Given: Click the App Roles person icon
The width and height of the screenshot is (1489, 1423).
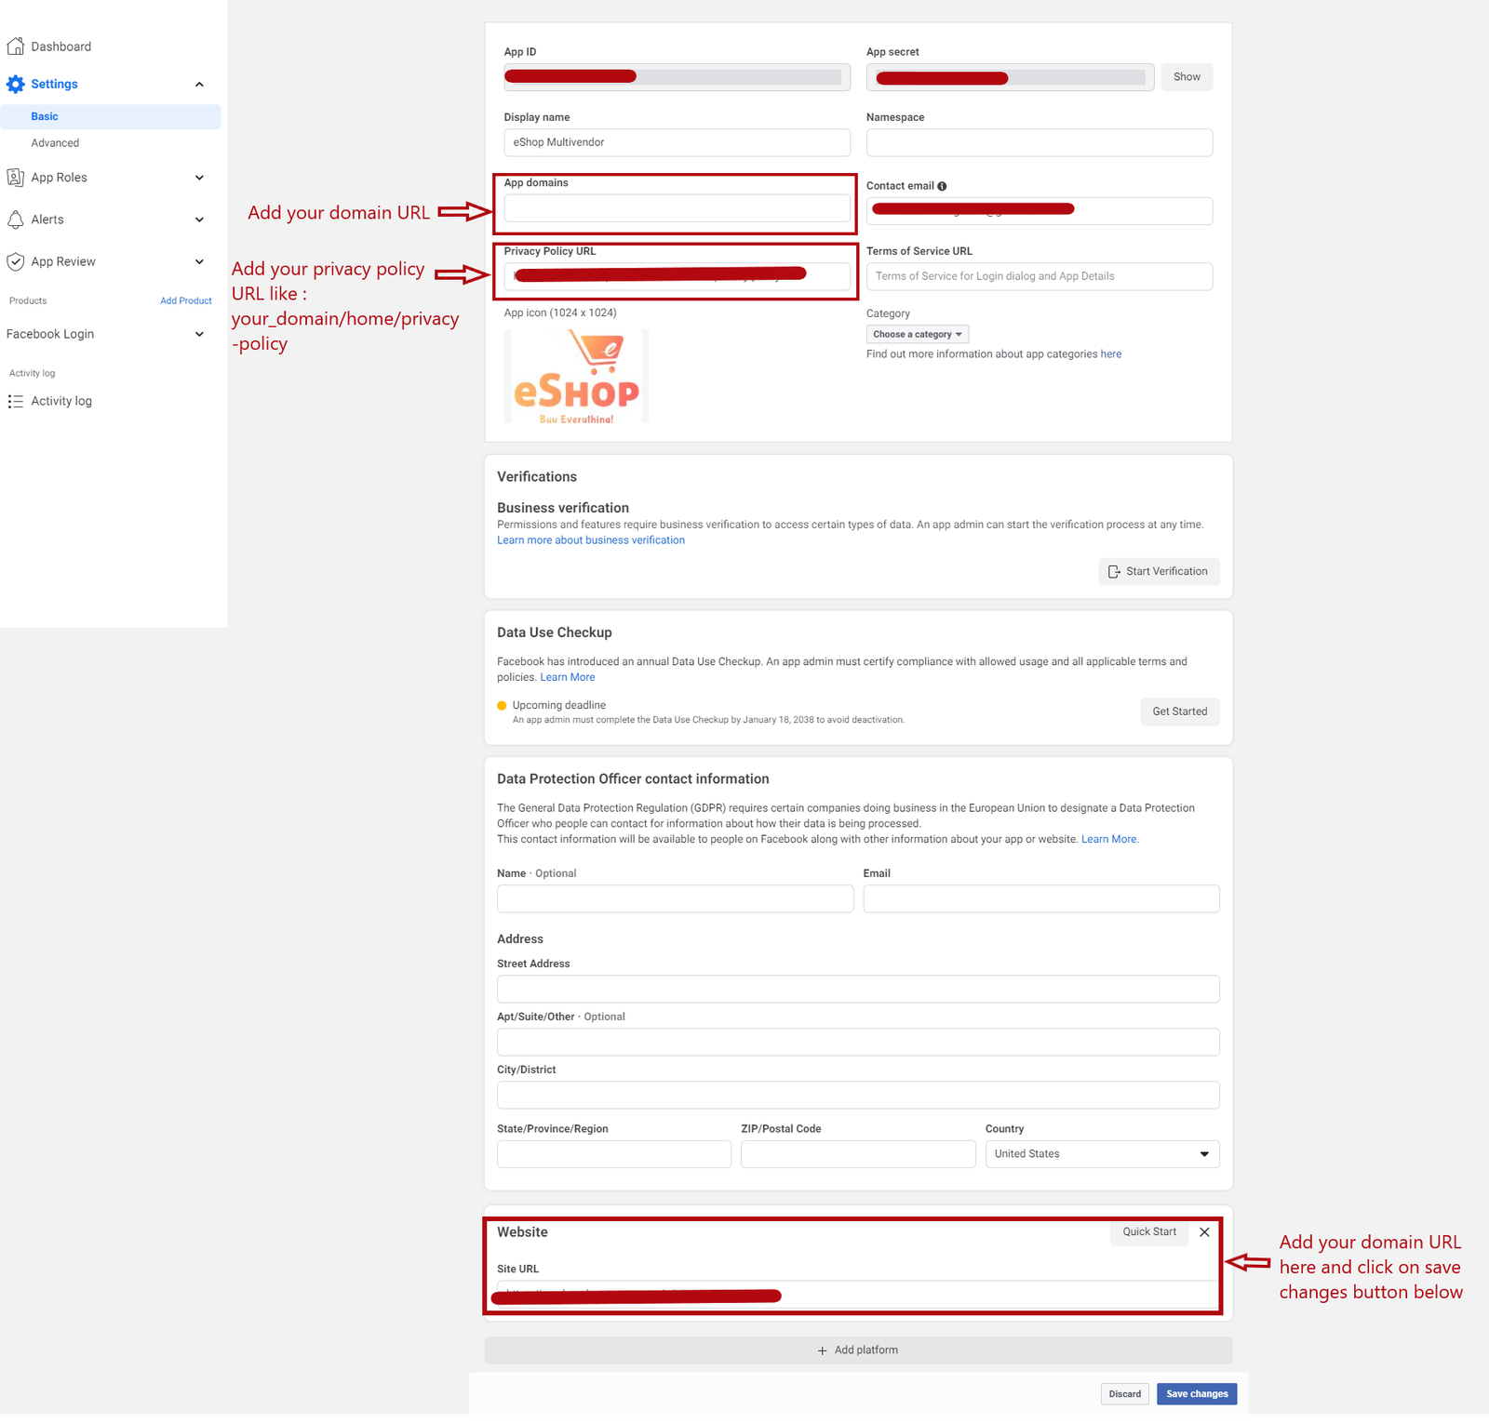Looking at the screenshot, I should (16, 177).
